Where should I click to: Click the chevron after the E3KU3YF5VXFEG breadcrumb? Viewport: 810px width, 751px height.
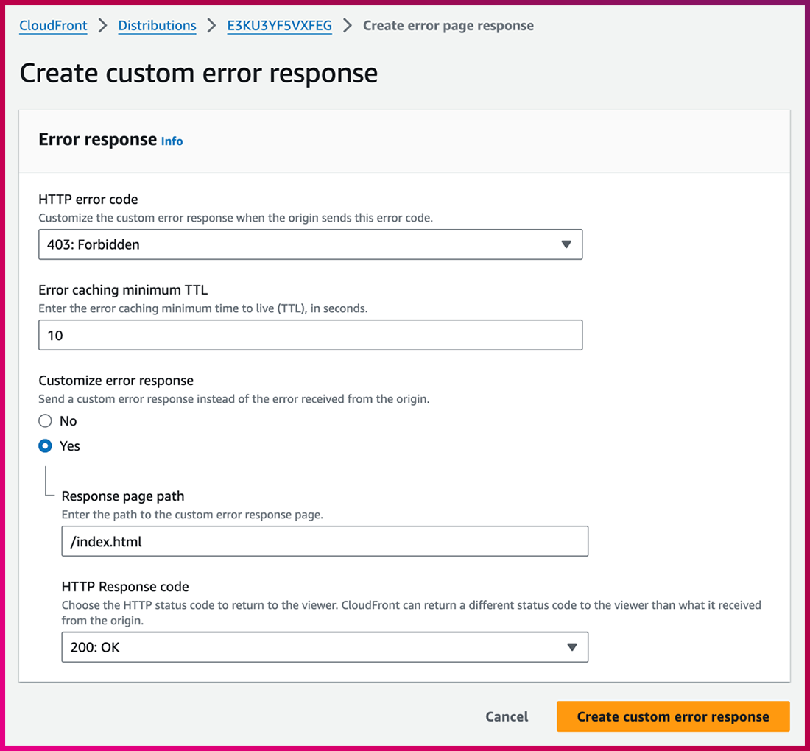[348, 26]
